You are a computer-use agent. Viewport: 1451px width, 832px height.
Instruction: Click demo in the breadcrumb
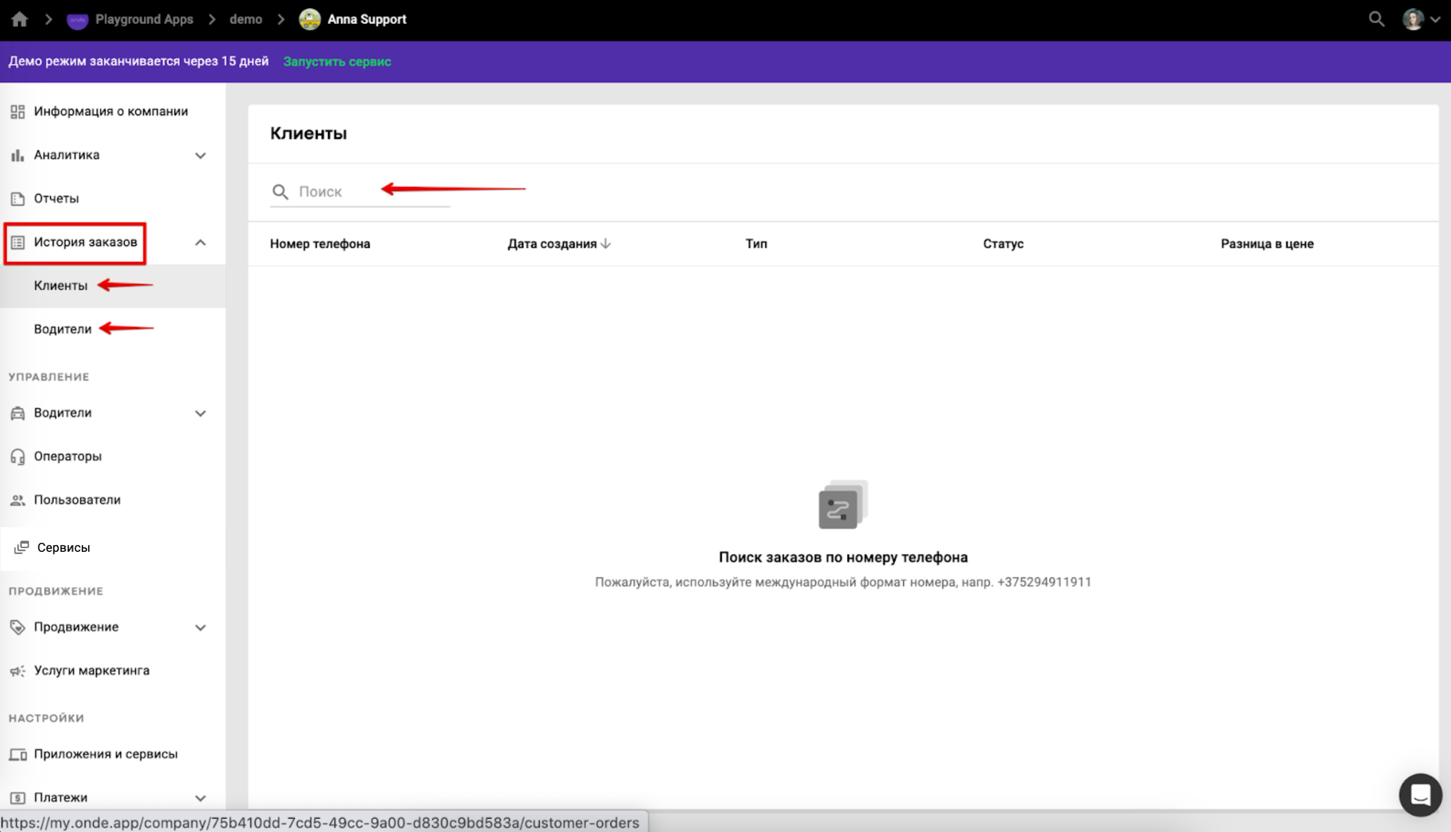point(246,20)
